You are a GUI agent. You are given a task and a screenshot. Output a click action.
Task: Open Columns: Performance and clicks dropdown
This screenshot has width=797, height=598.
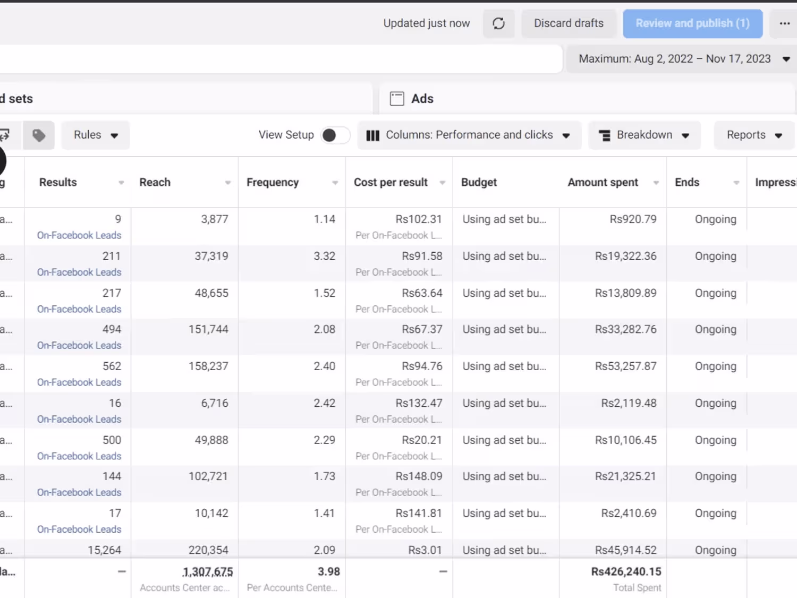(469, 135)
